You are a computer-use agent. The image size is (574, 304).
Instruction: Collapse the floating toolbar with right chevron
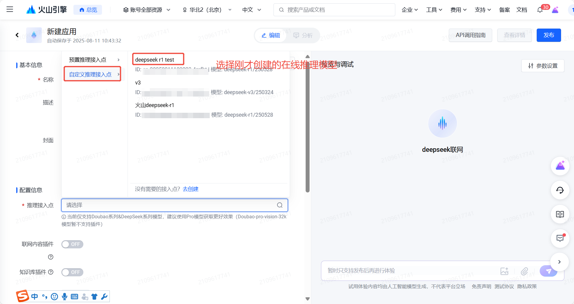(x=559, y=262)
